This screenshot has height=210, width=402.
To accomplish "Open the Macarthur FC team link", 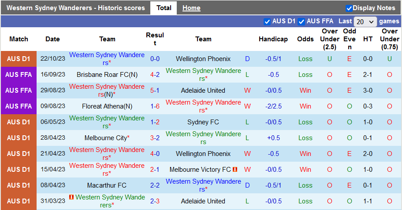I will tap(107, 185).
